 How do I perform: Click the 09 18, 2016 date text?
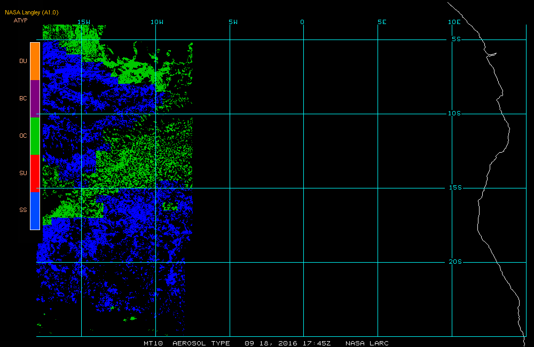(271, 343)
